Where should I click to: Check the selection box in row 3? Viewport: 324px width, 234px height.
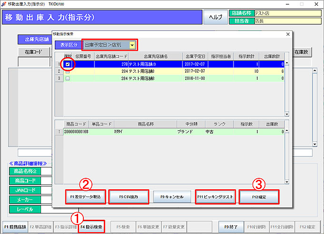68,78
